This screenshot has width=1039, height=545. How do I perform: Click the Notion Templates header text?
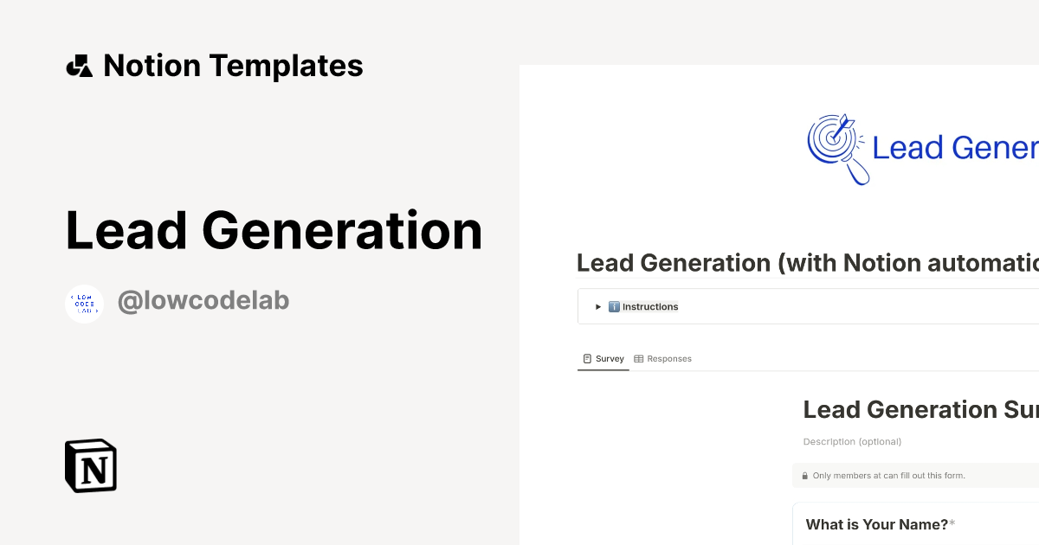click(x=233, y=65)
